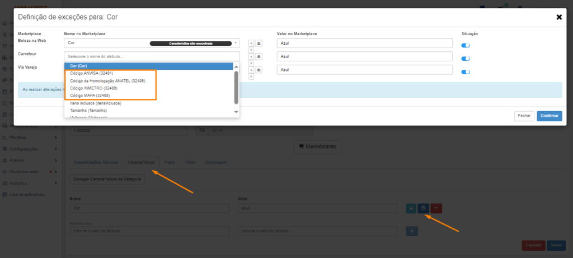The image size is (573, 258).
Task: Click the Confirmar button
Action: pyautogui.click(x=549, y=116)
